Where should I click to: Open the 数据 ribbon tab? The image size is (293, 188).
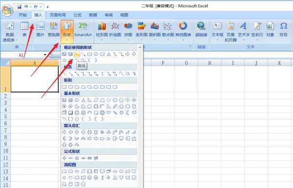click(93, 15)
